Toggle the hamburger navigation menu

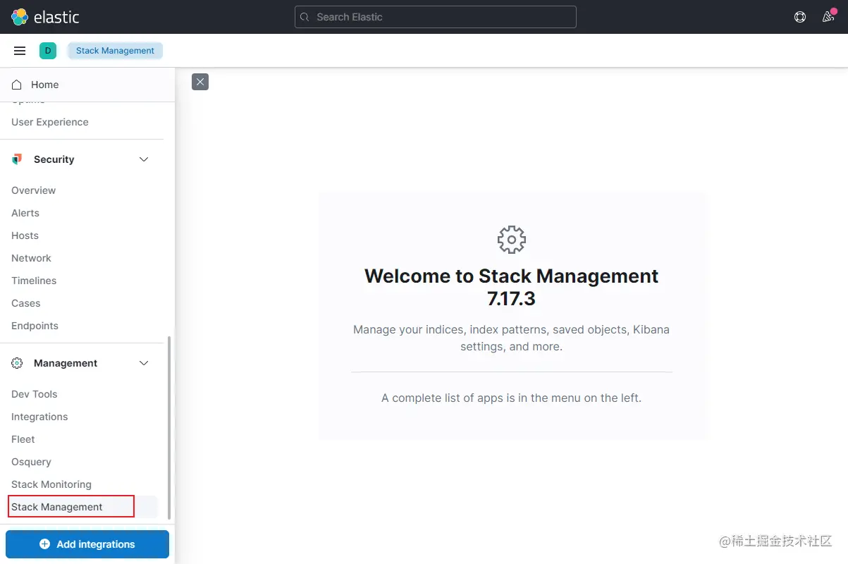(x=20, y=51)
